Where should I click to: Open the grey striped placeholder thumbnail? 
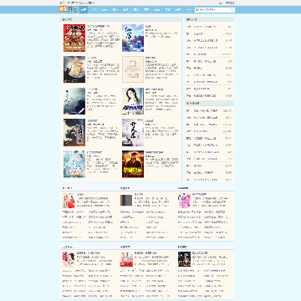(x=126, y=201)
